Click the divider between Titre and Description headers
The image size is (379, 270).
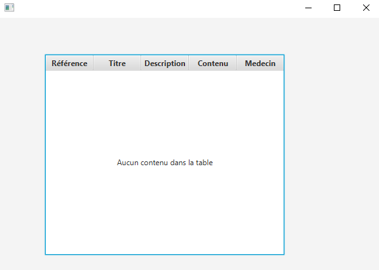click(x=141, y=63)
